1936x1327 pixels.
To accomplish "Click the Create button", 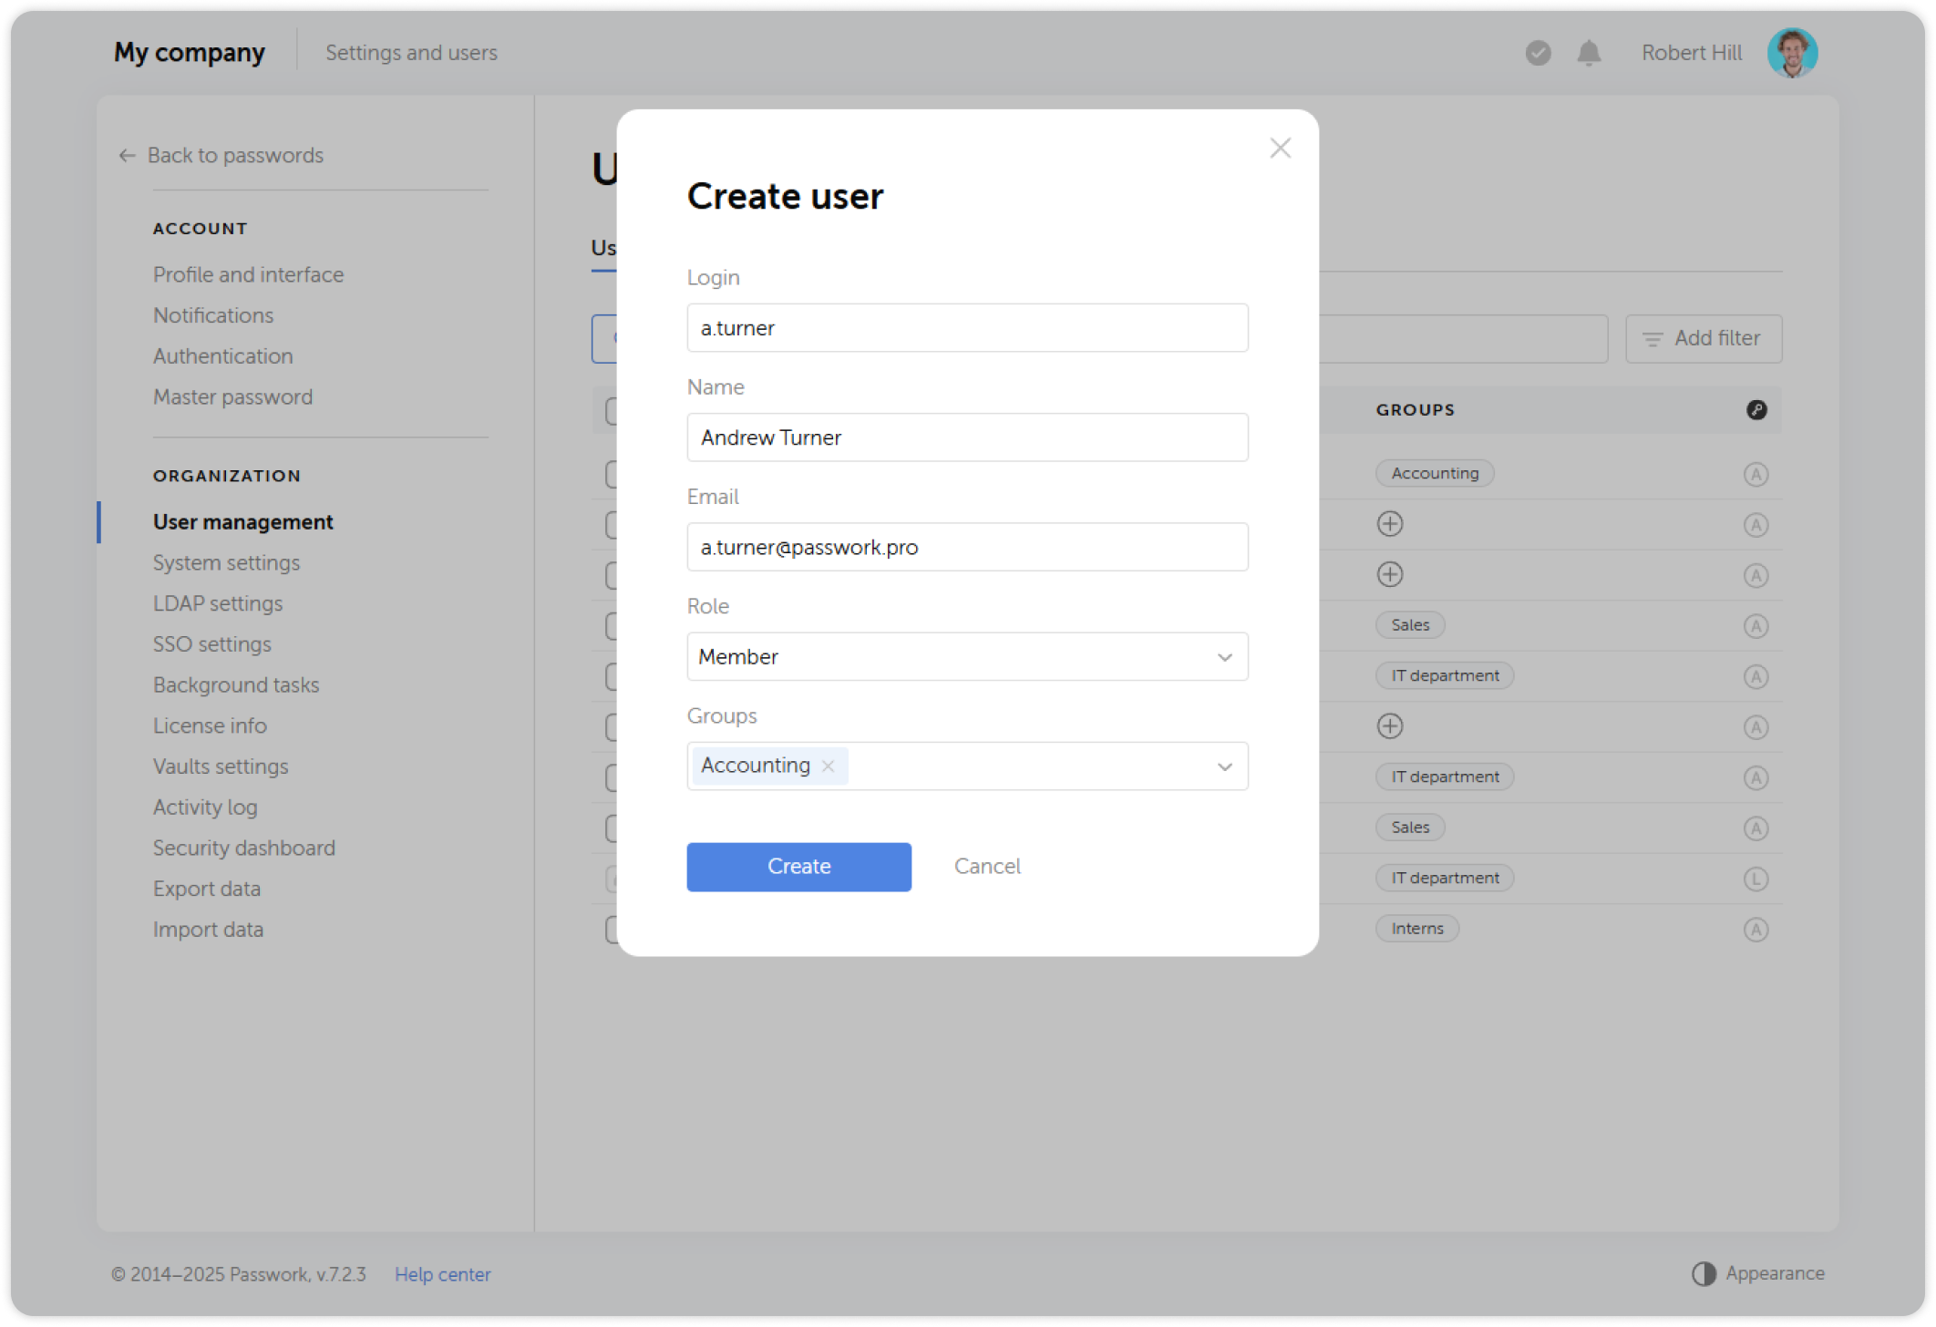I will (x=798, y=867).
